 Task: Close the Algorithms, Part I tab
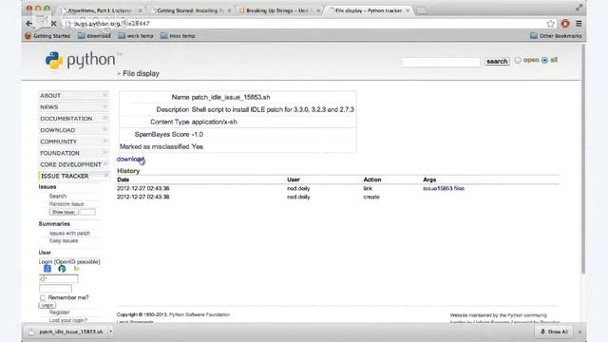click(x=140, y=10)
